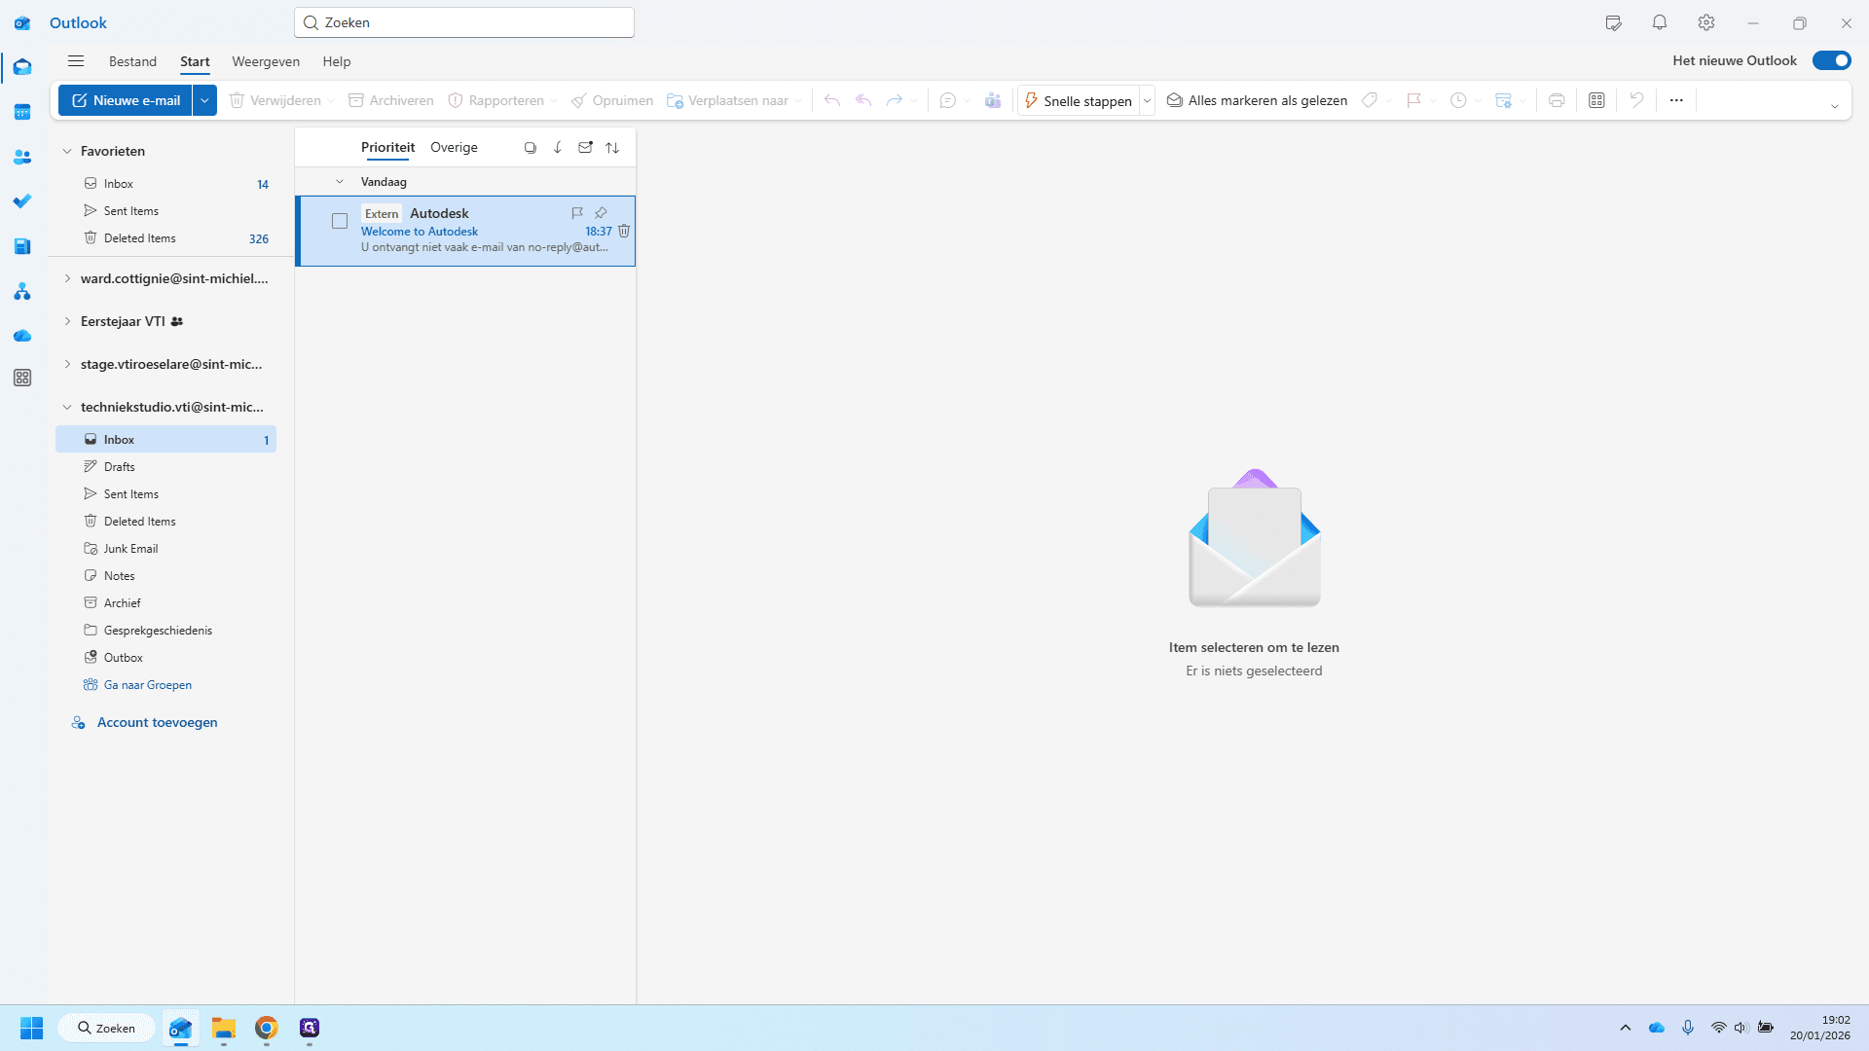Delete the Autodesk email via trash icon

coord(624,232)
